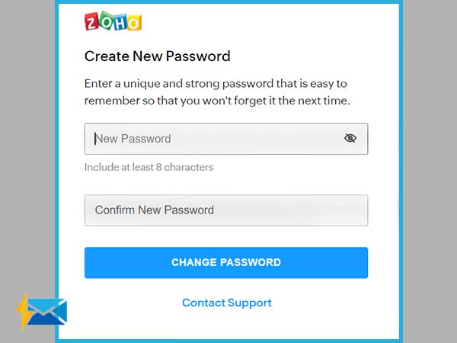Click the yellow O tile in Zoho logo
The image size is (457, 343).
point(134,22)
